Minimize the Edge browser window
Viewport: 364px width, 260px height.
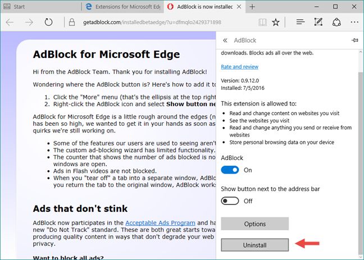(317, 7)
